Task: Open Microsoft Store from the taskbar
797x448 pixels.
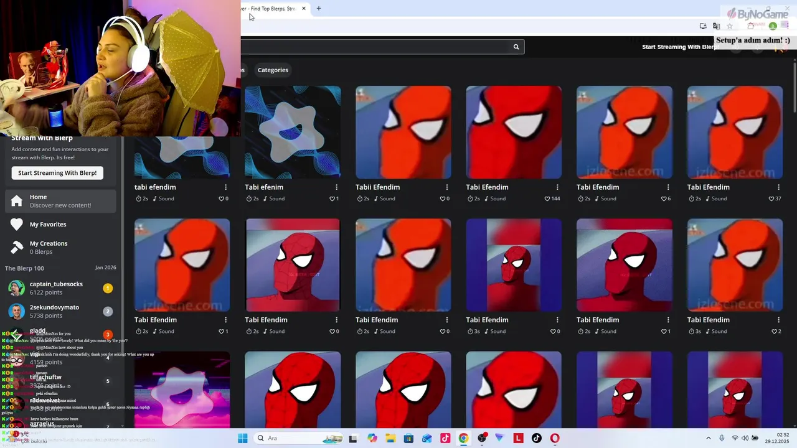Action: pos(408,438)
